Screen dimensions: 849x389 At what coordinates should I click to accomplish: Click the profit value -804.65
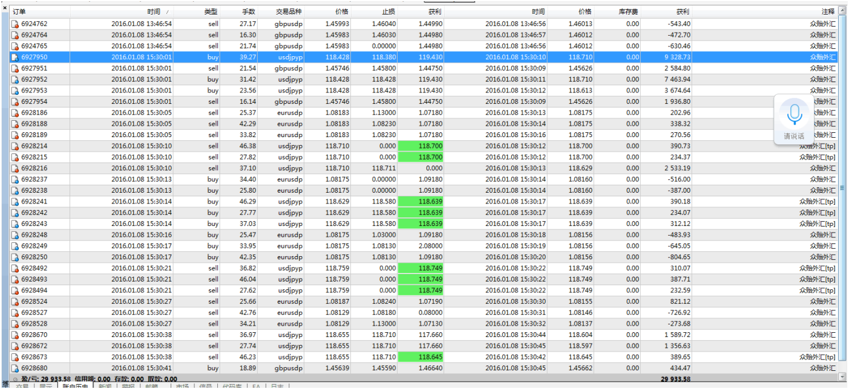tap(678, 257)
